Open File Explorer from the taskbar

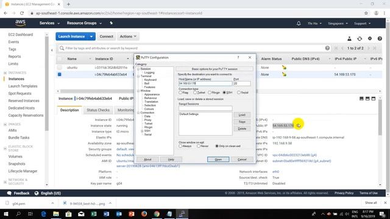(56, 214)
